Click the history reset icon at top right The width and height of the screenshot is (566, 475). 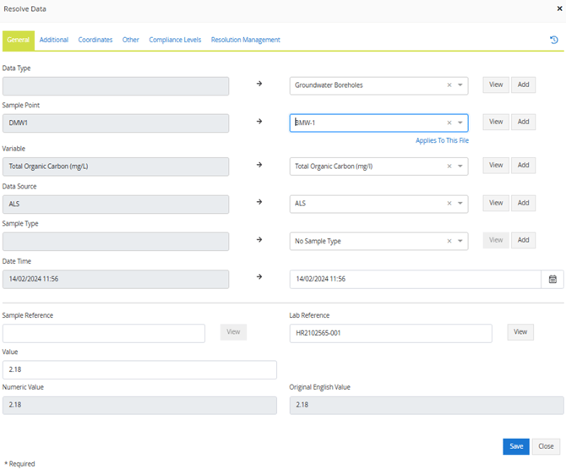pos(553,40)
